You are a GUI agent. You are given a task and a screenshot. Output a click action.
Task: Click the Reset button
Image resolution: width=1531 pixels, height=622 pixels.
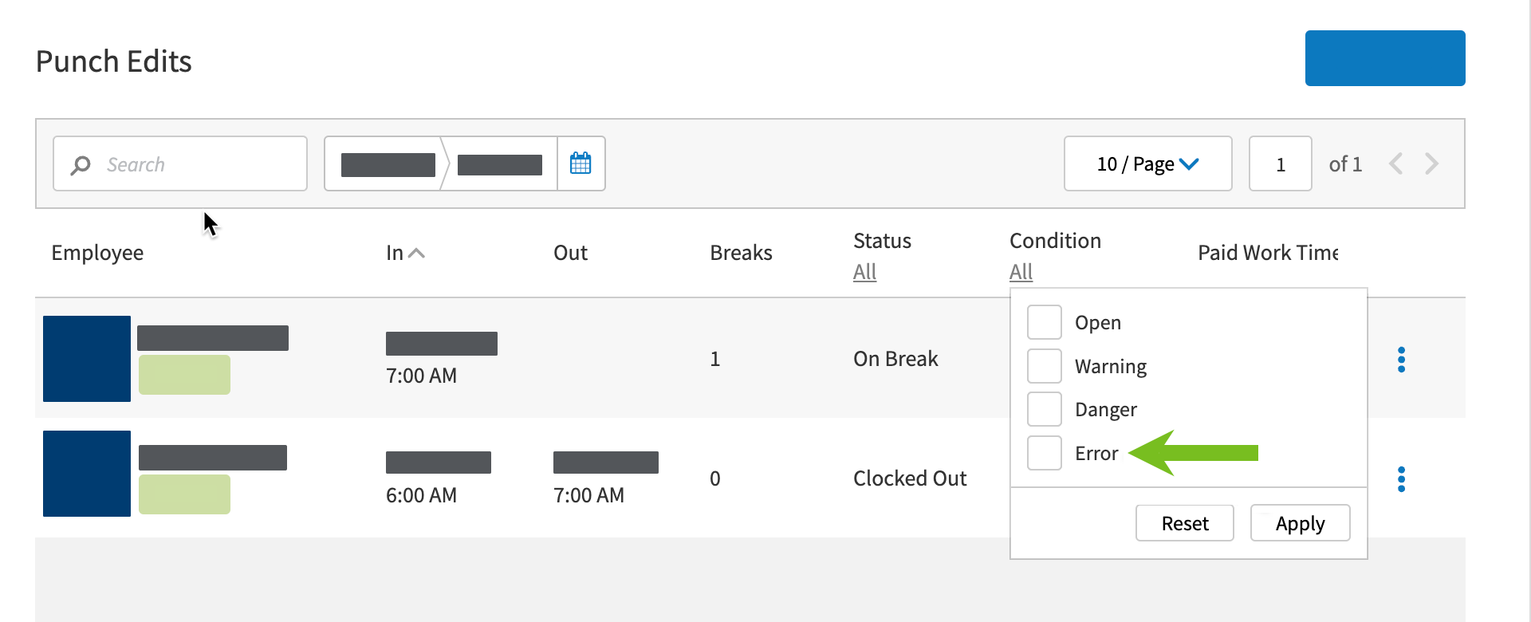pos(1184,523)
